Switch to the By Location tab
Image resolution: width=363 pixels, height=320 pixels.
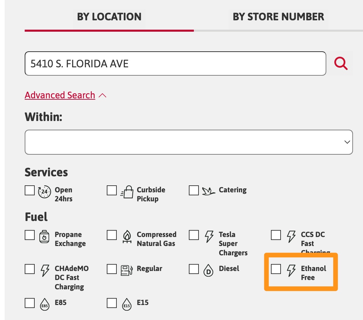(109, 17)
